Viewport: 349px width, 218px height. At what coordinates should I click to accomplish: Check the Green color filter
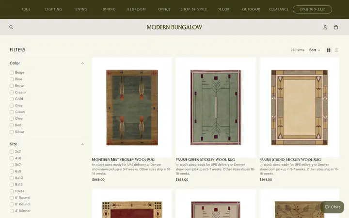[12, 112]
